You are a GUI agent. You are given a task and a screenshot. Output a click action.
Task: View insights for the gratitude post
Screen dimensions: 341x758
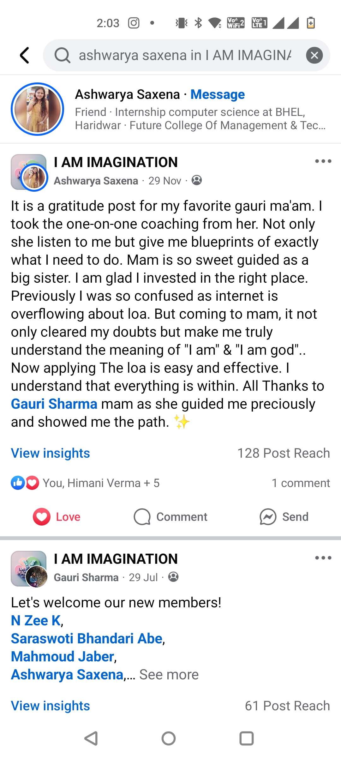(x=51, y=453)
